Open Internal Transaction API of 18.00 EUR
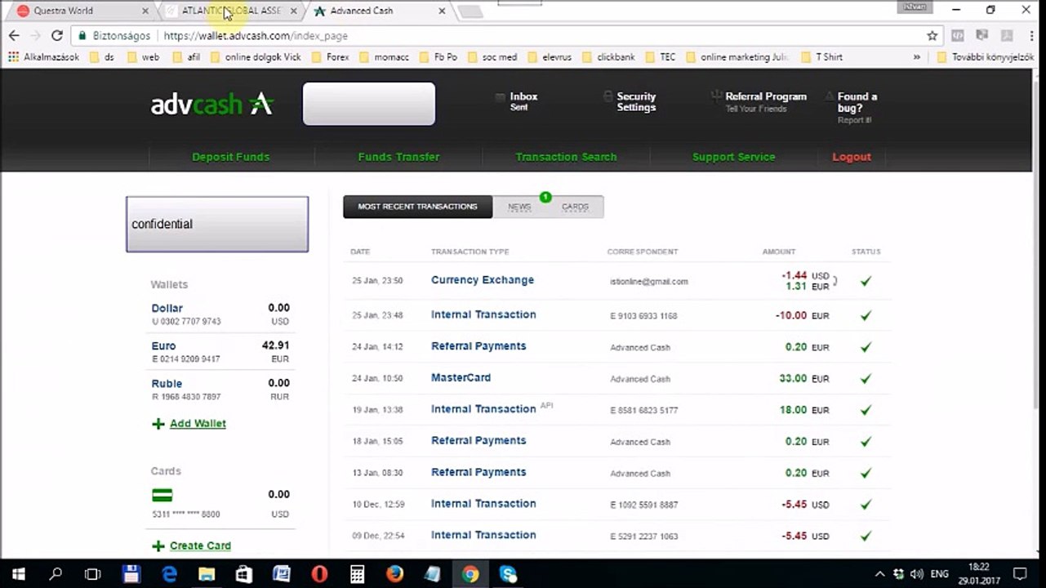 (x=483, y=409)
